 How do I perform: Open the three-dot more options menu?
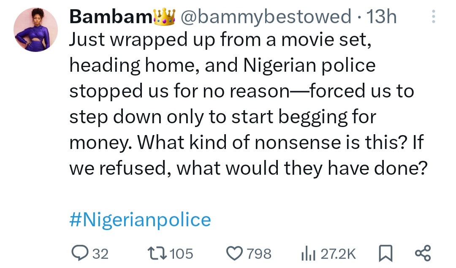coord(432,17)
